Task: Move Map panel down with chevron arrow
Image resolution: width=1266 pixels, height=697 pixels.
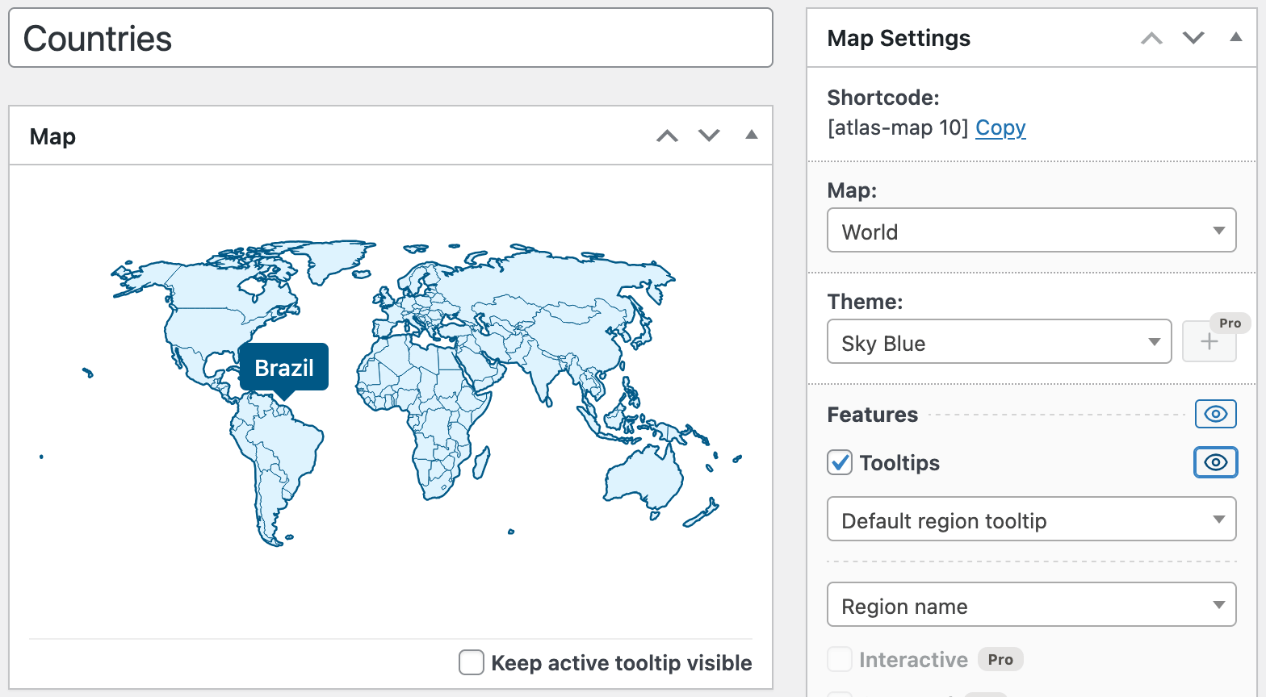Action: click(x=709, y=136)
